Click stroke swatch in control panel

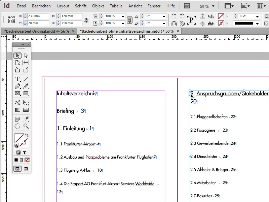[x=221, y=23]
